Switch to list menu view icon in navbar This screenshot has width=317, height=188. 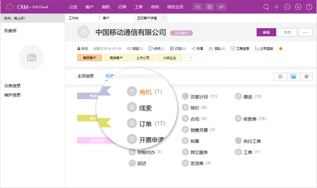[x=198, y=7]
